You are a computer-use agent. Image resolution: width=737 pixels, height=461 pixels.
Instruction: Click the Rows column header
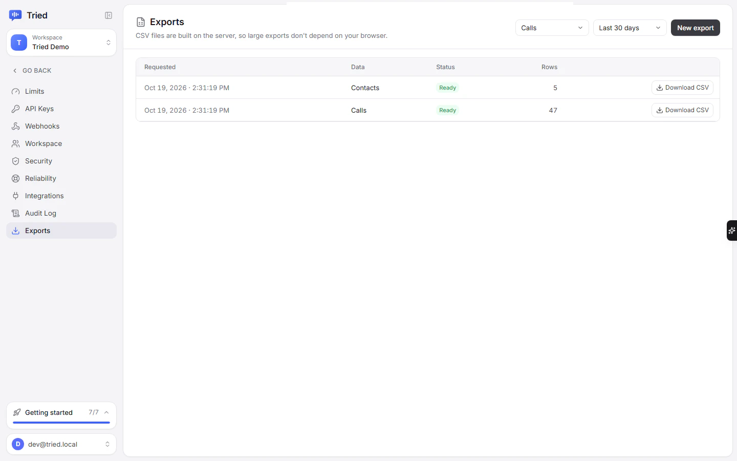549,67
